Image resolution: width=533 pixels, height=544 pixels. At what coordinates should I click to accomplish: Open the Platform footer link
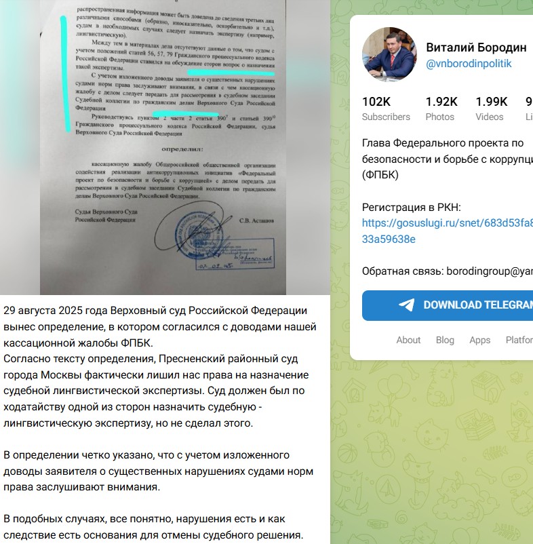pyautogui.click(x=519, y=340)
